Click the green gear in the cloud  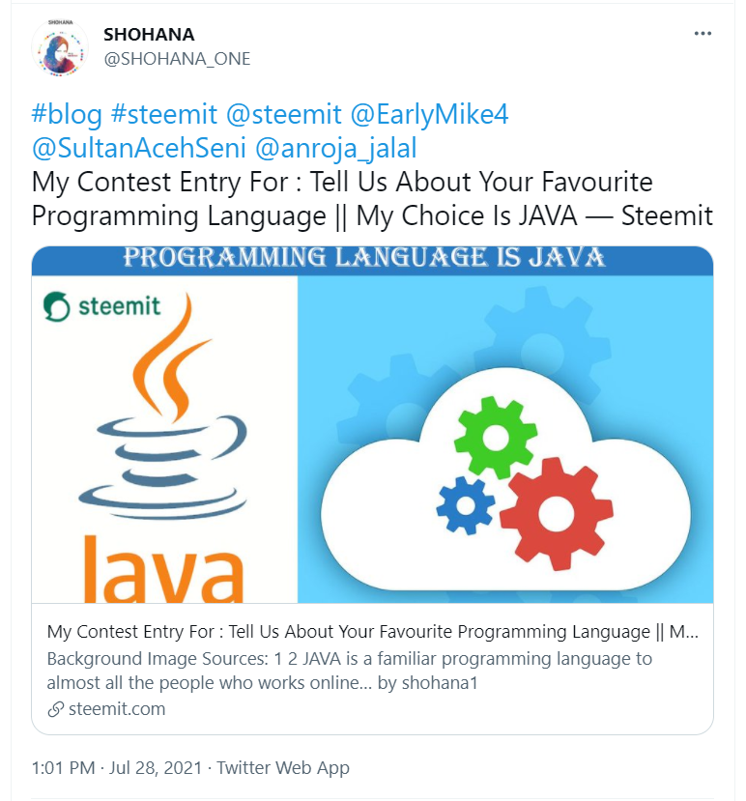pos(495,438)
